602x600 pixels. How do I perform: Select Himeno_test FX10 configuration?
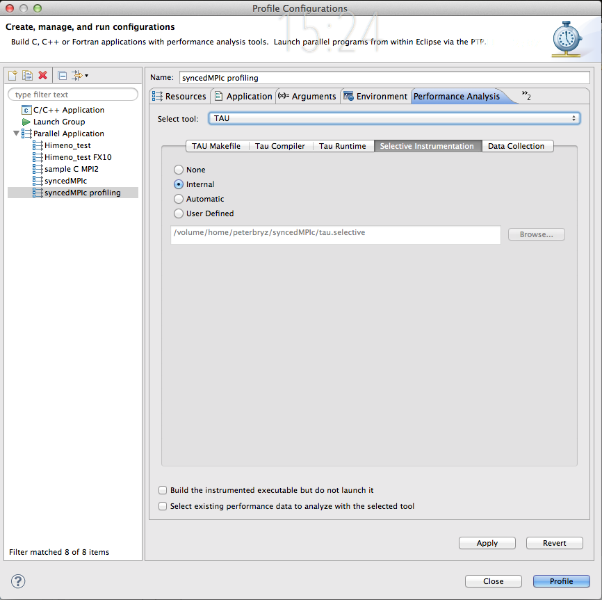[x=78, y=157]
